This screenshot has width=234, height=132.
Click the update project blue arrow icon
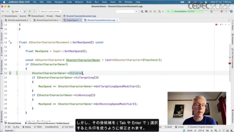pos(25,11)
